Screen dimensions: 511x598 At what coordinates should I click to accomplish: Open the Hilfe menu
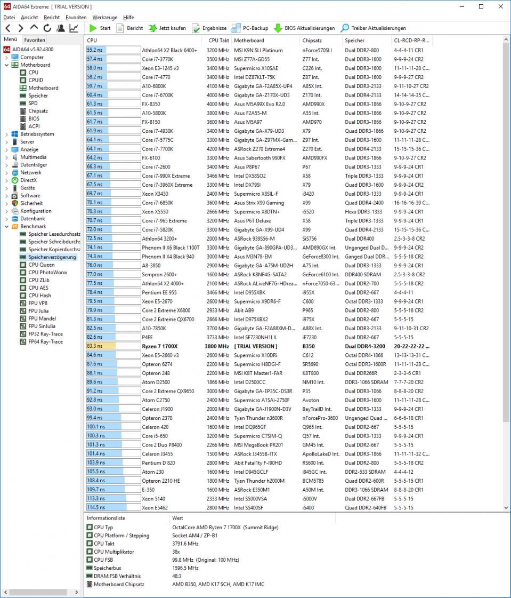click(128, 17)
